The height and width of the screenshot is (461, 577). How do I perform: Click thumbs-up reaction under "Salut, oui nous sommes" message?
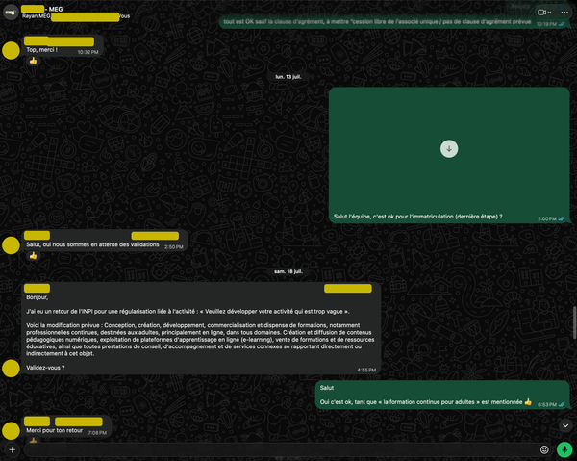pyautogui.click(x=33, y=256)
